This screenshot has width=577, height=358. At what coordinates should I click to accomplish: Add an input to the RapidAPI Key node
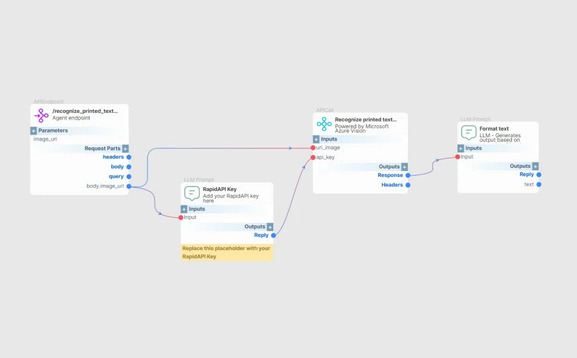(x=184, y=209)
